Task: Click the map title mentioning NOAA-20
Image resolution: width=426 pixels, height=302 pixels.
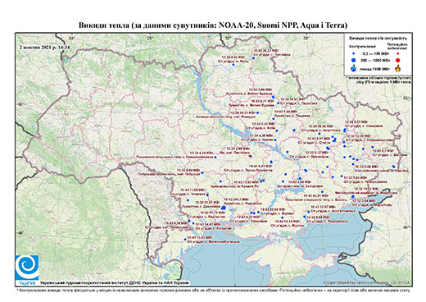Action: pos(213,25)
